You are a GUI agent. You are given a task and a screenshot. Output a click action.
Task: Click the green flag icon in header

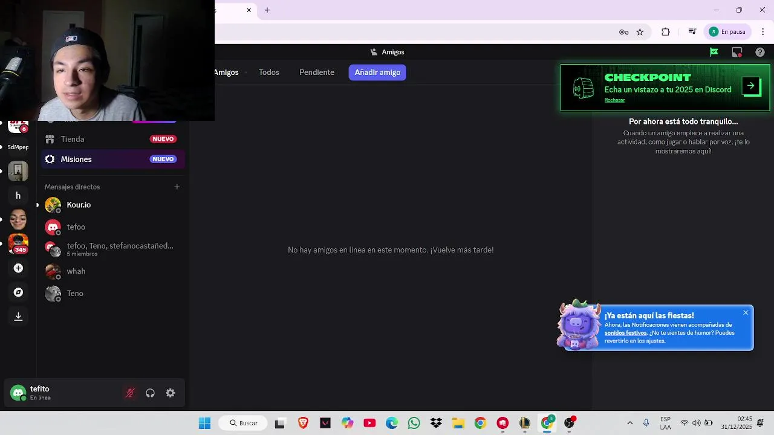pyautogui.click(x=714, y=52)
